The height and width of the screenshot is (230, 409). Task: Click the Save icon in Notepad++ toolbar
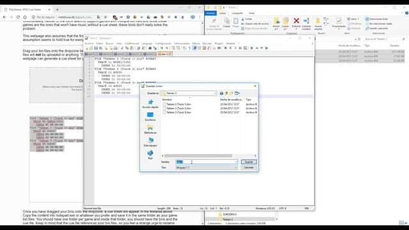pos(96,48)
